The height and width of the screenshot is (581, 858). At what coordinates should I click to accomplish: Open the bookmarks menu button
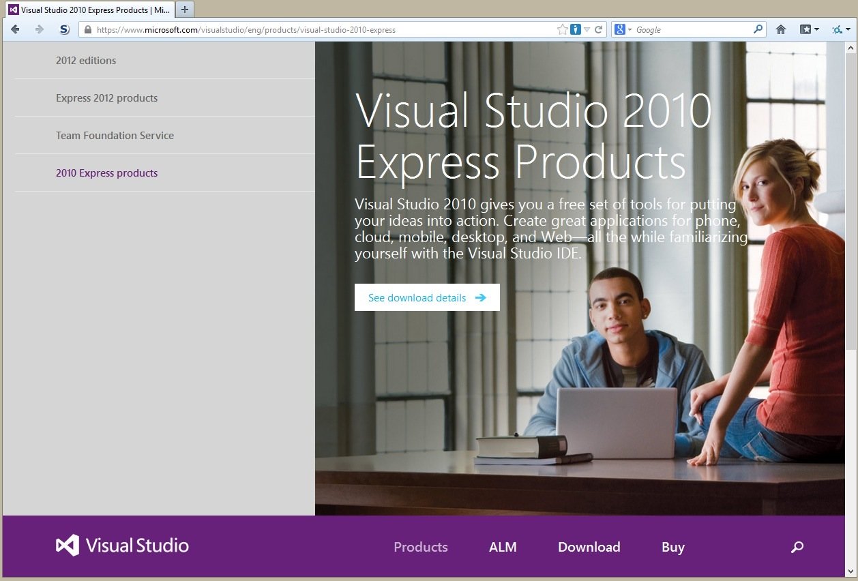point(809,29)
